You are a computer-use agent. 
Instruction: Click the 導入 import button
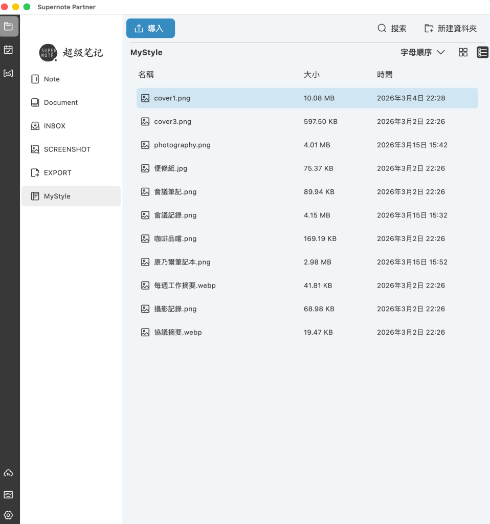coord(150,29)
